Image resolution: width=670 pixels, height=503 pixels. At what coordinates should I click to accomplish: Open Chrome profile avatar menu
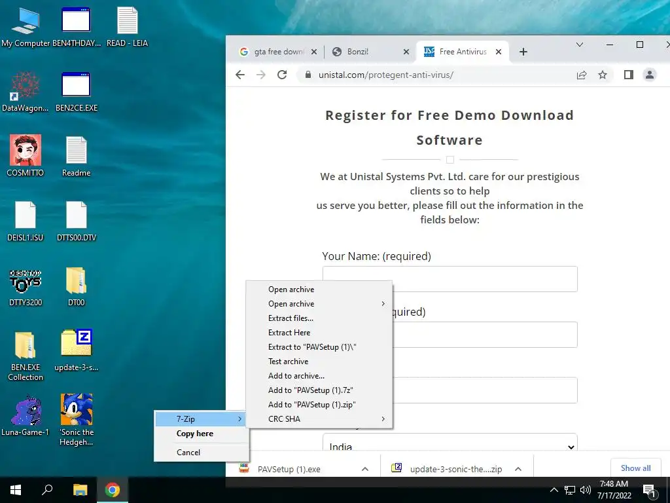[x=650, y=75]
